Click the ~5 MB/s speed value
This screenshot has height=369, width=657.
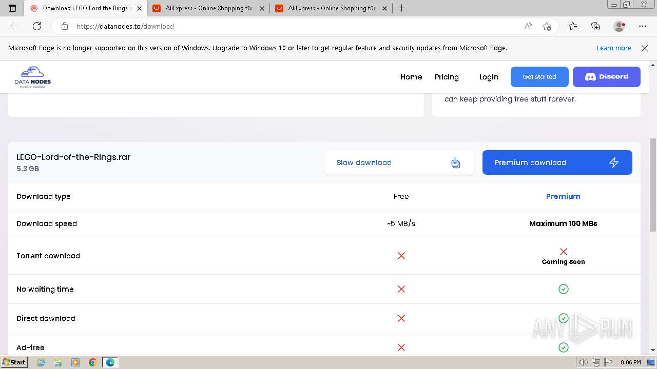tap(401, 223)
